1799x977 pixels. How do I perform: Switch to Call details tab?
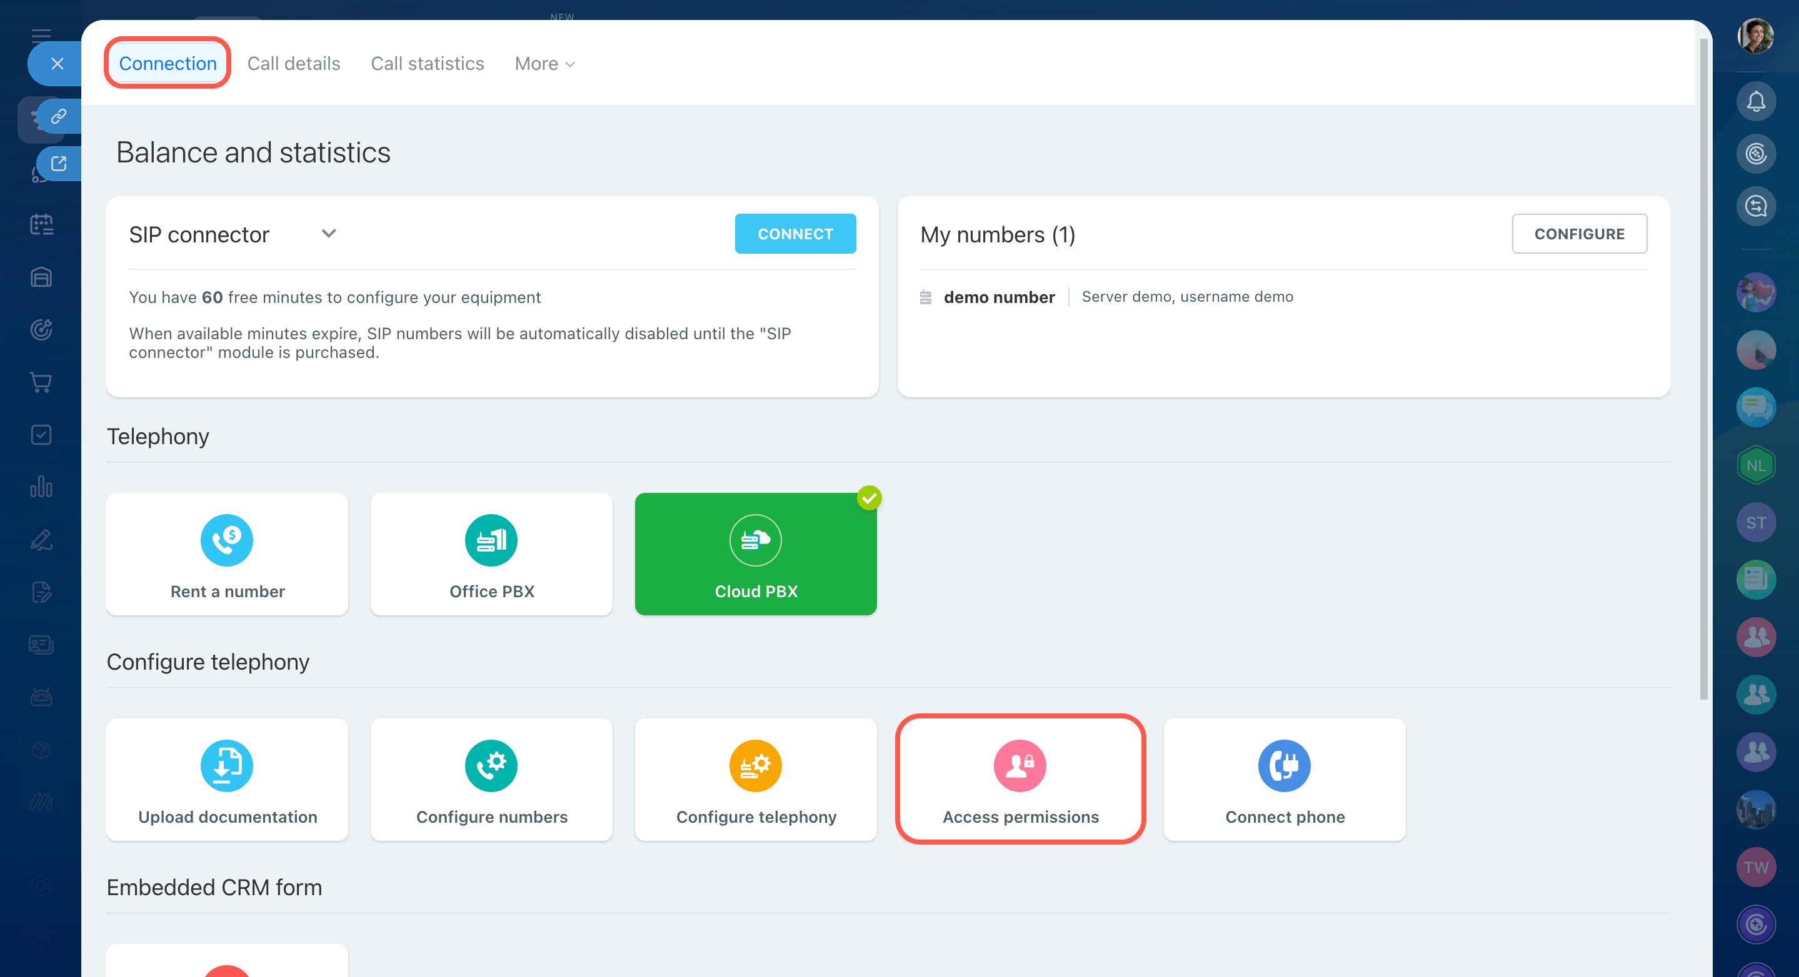293,64
